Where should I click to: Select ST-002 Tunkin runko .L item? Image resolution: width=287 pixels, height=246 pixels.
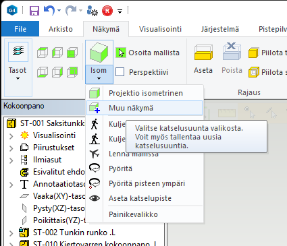[x=74, y=233]
